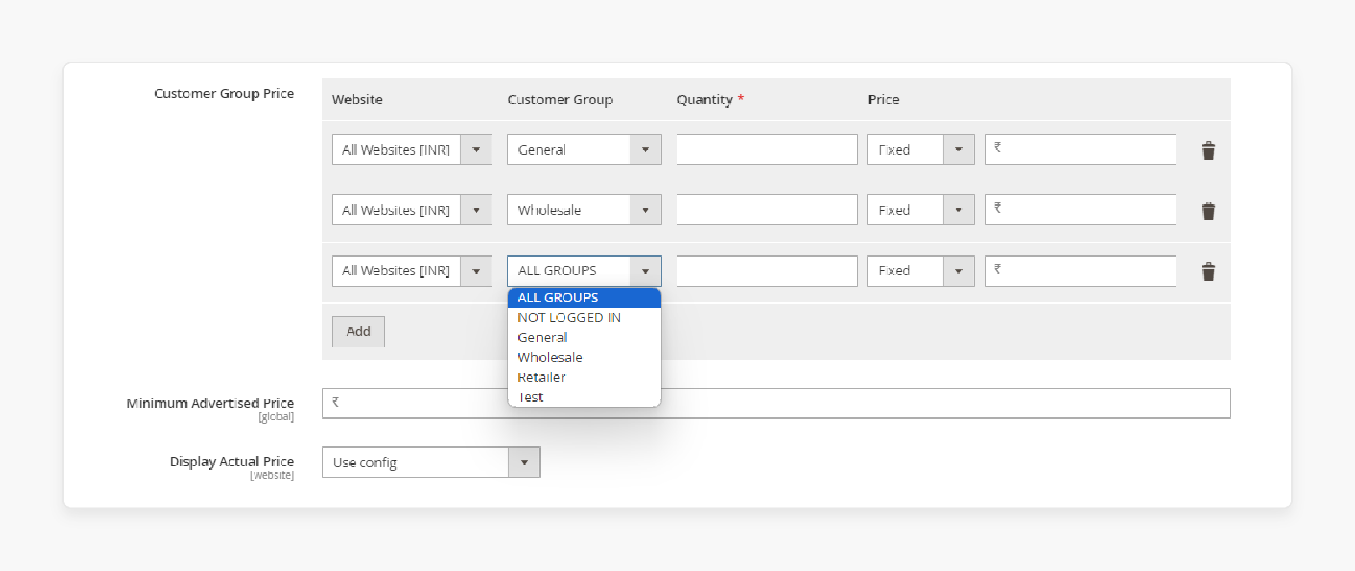Collapse the ALL GROUPS customer group dropdown
This screenshot has width=1355, height=571.
click(x=584, y=271)
